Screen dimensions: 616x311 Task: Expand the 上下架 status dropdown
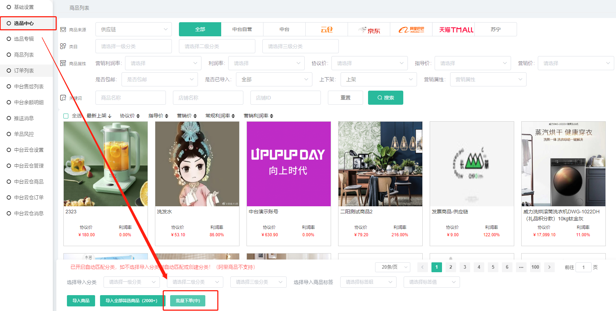pos(379,79)
